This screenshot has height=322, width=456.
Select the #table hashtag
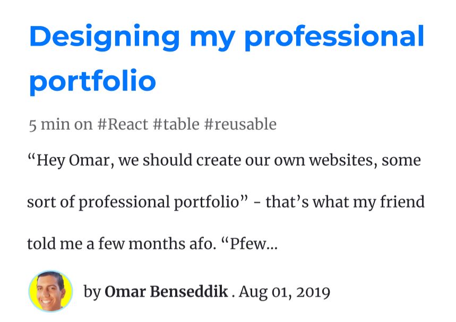[176, 124]
